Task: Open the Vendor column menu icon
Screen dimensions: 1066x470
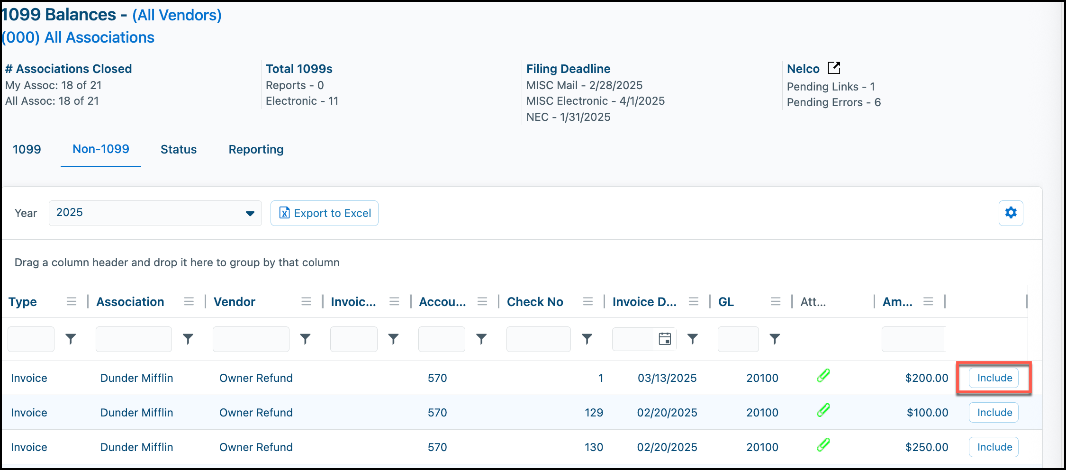Action: (307, 301)
